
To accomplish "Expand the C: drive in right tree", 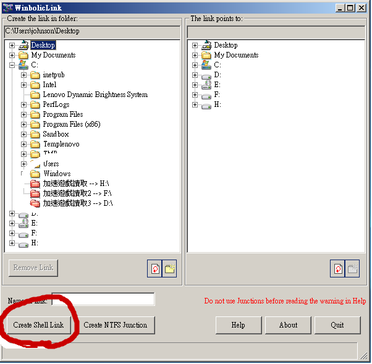I will [x=195, y=65].
